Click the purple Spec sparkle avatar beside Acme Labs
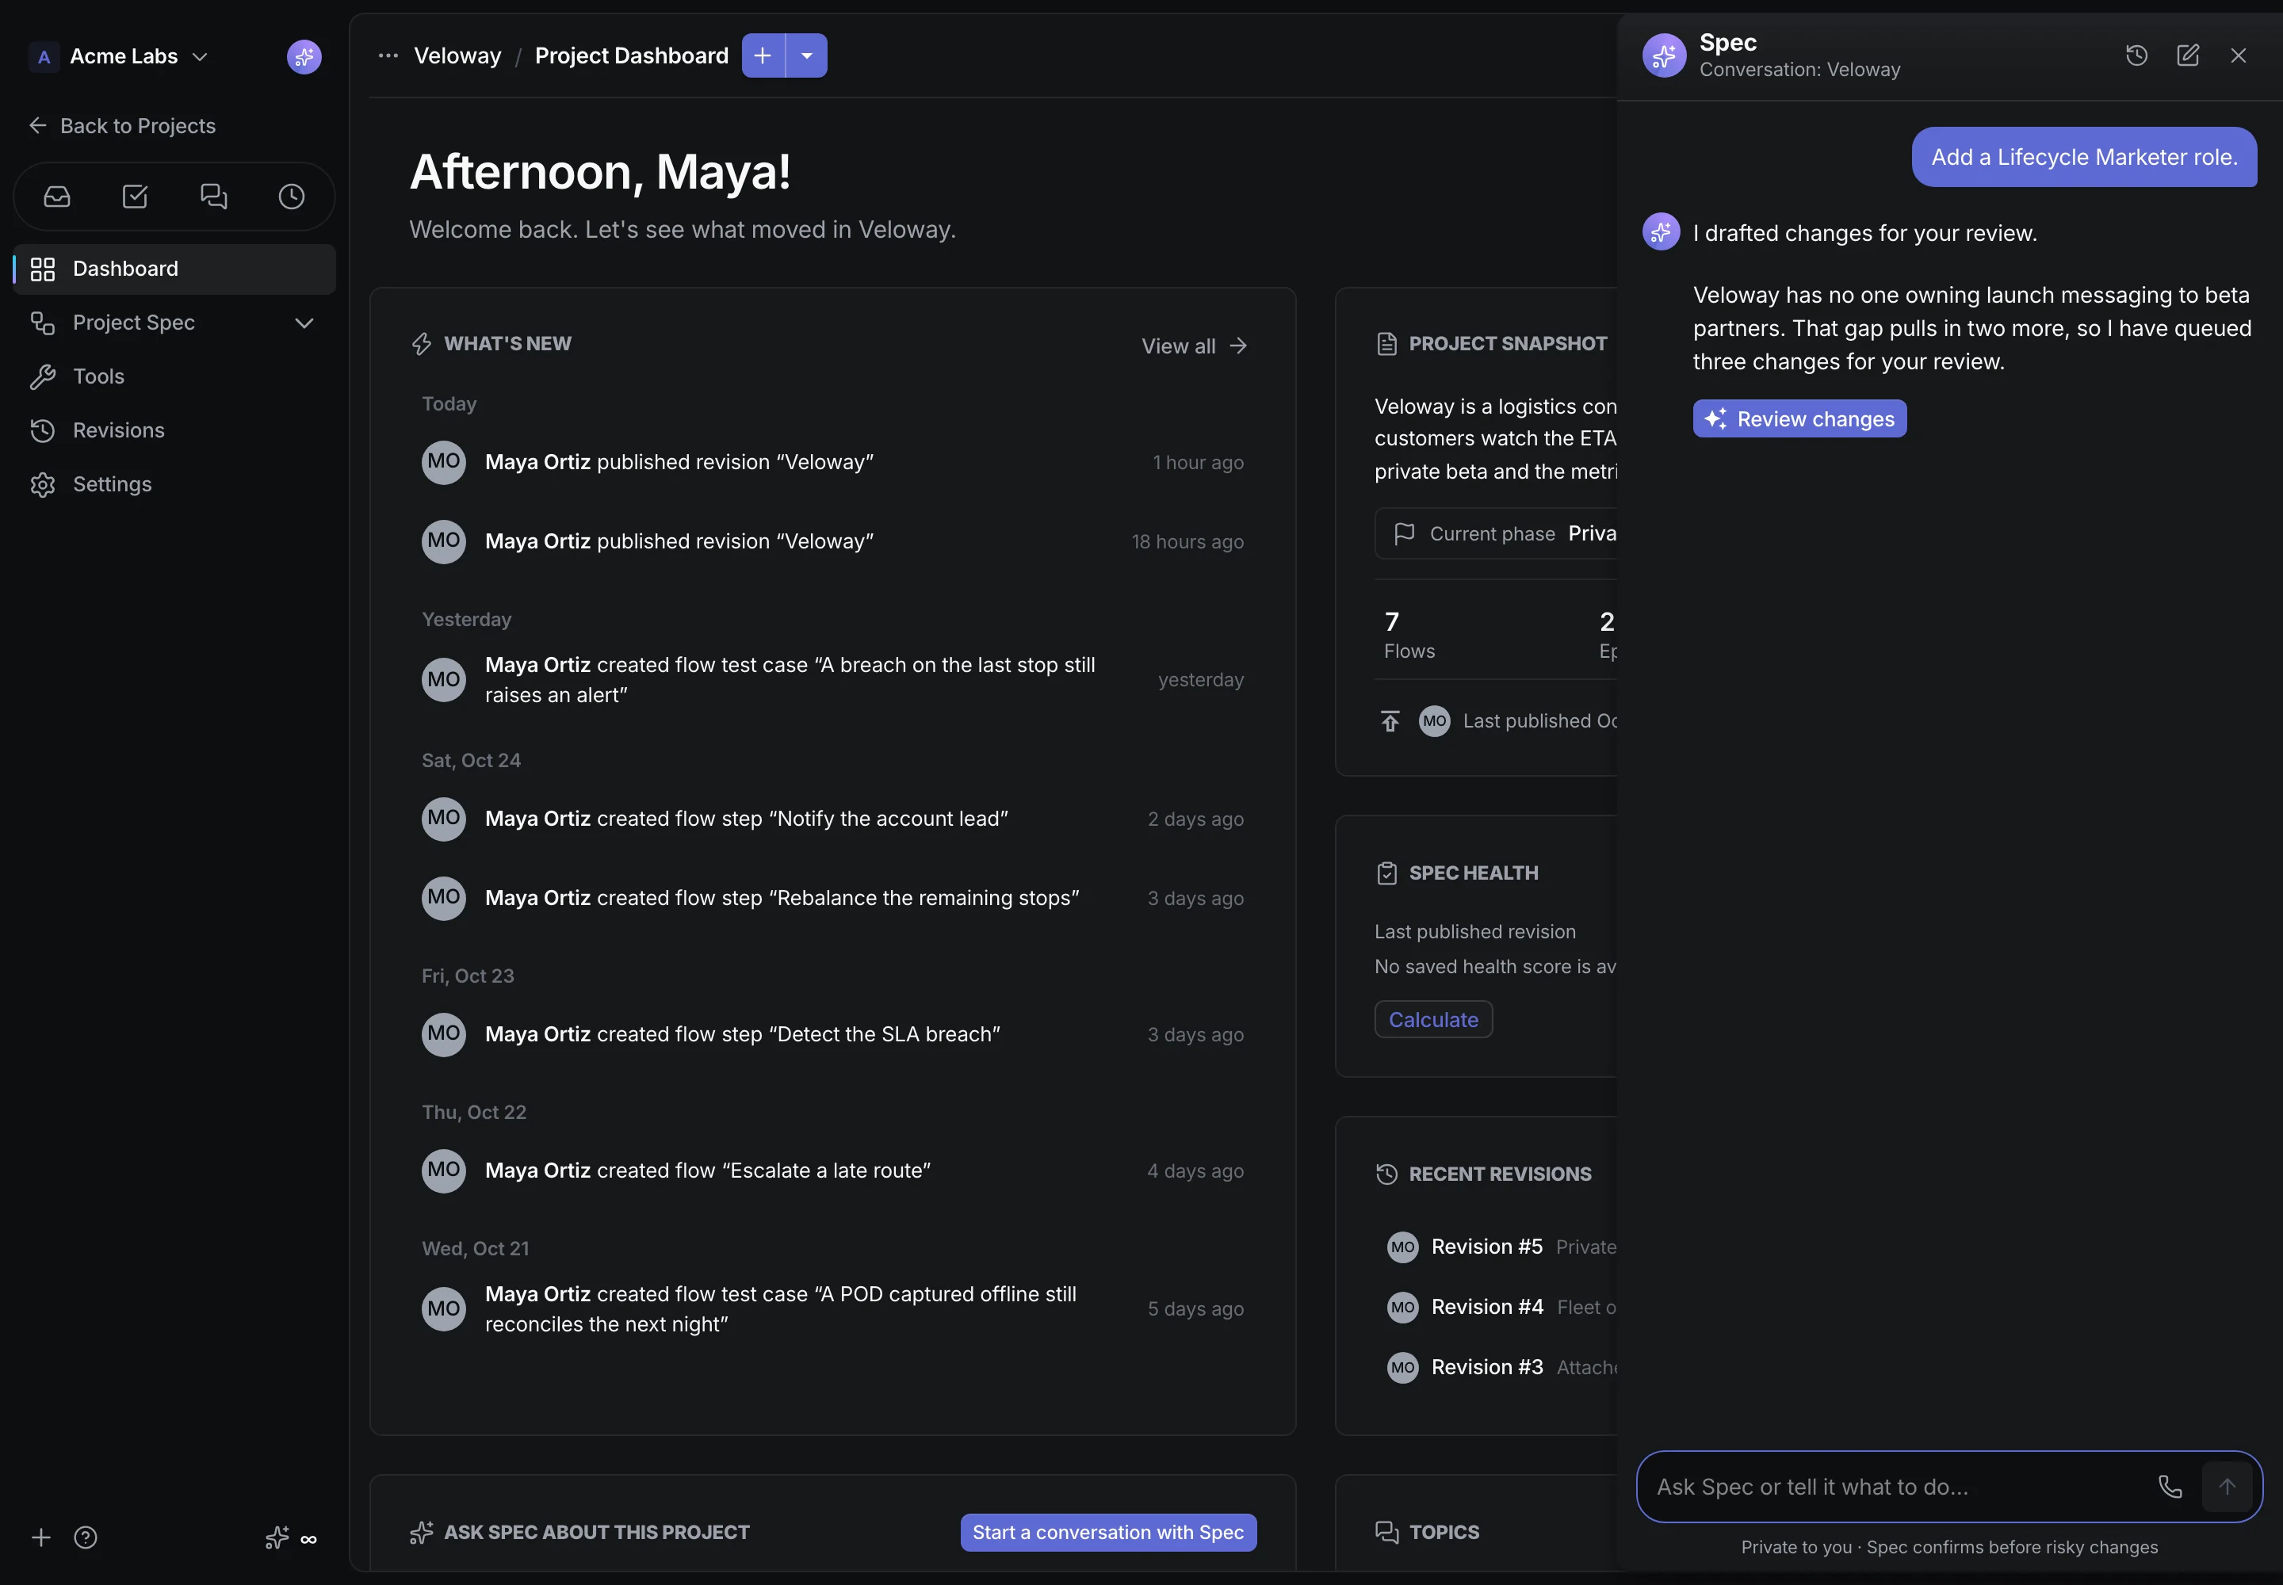Image resolution: width=2283 pixels, height=1585 pixels. click(x=304, y=56)
